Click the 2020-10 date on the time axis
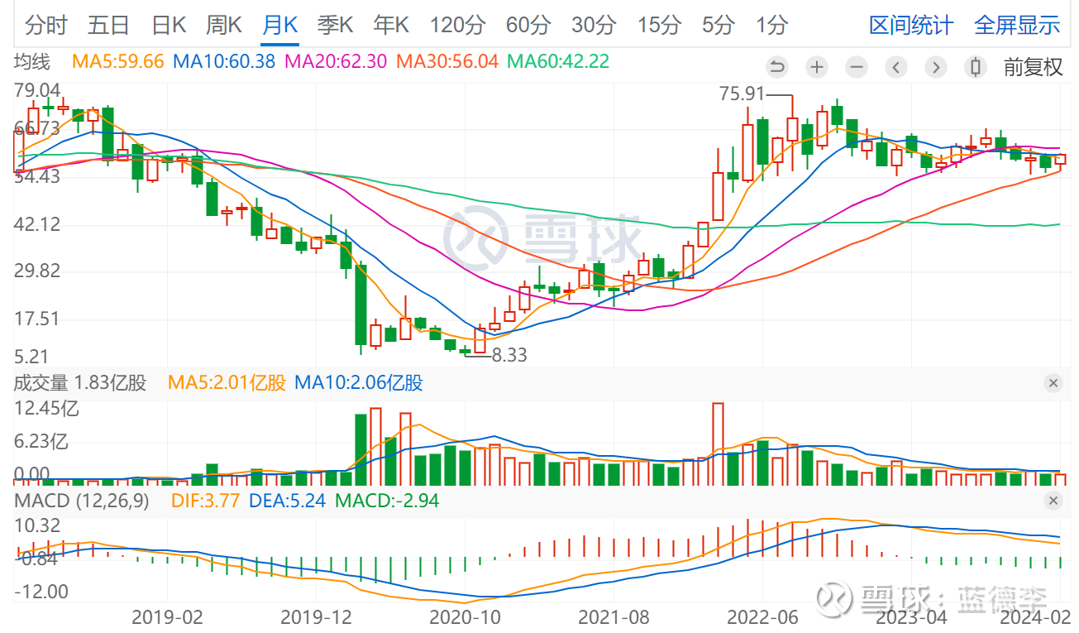 point(465,616)
